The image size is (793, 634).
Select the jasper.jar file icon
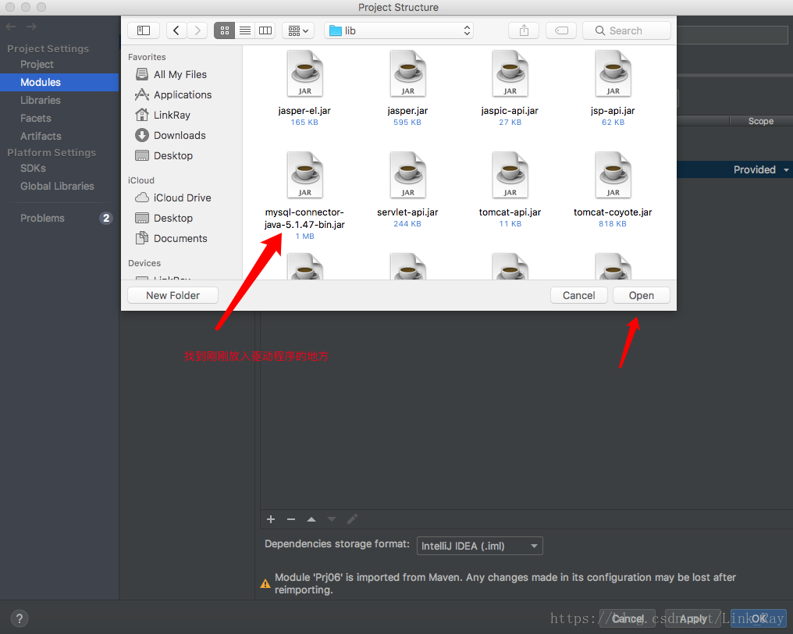(x=407, y=74)
